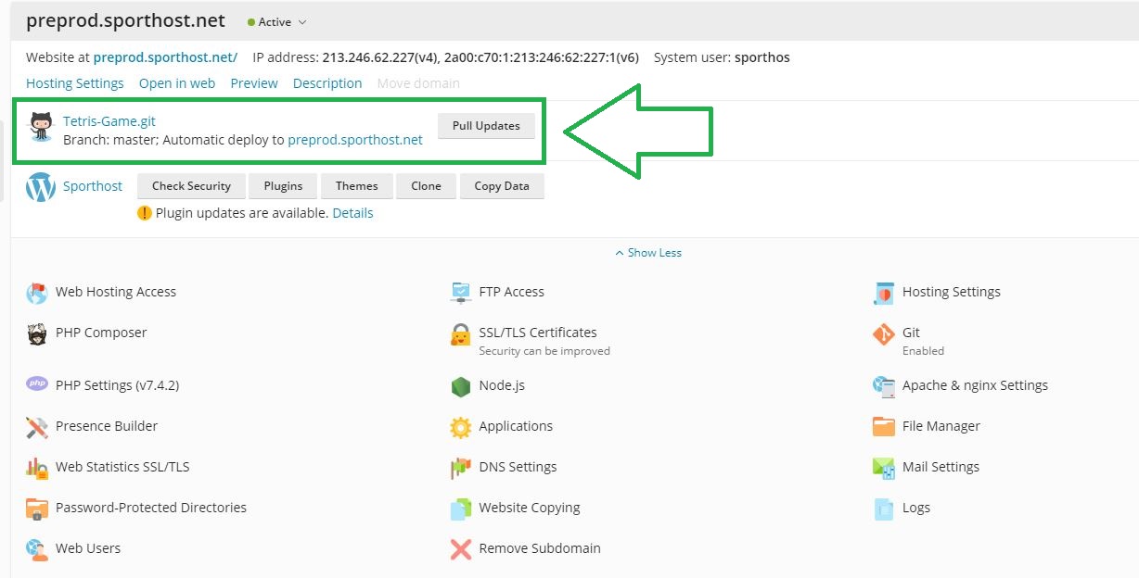This screenshot has width=1139, height=578.
Task: Click the SSL/TLS Certificates padlock icon
Action: pyautogui.click(x=461, y=334)
